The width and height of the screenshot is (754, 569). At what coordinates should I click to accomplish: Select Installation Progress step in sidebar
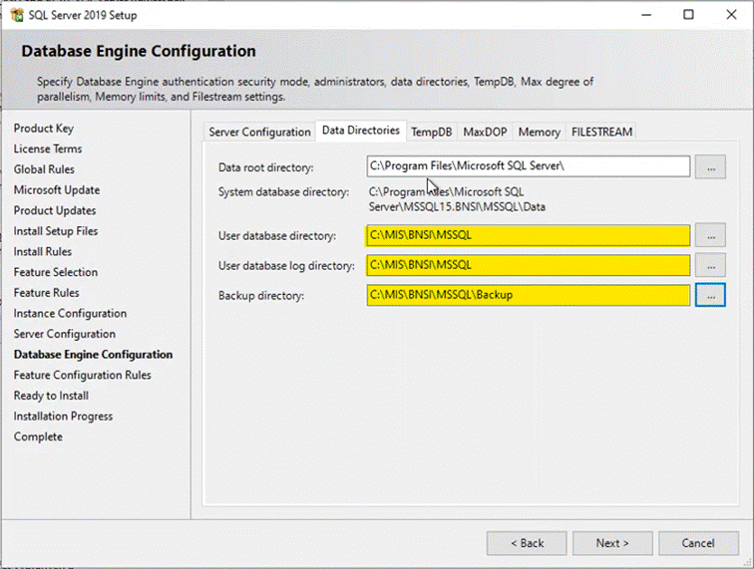pyautogui.click(x=63, y=417)
